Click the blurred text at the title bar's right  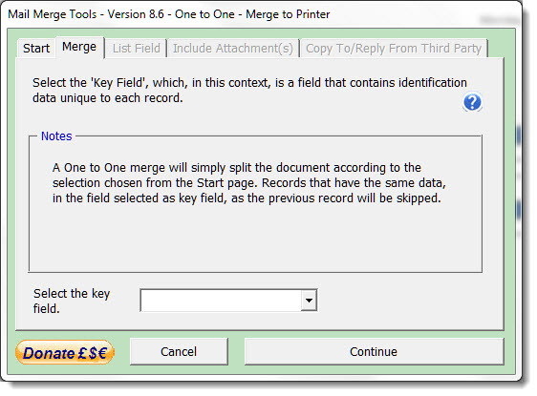pos(498,20)
